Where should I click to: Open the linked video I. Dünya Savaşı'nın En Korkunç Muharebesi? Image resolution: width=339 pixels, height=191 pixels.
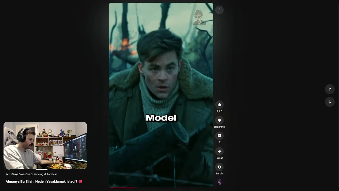(x=31, y=174)
